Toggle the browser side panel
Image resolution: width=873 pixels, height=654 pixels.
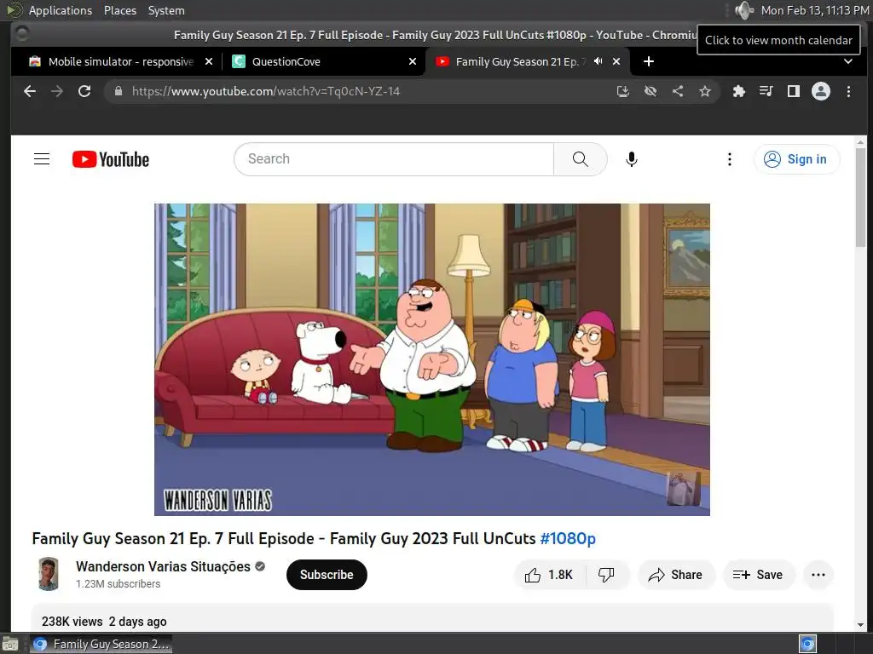point(794,91)
